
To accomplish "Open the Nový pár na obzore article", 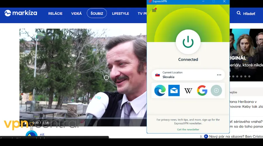I will 236,136.
